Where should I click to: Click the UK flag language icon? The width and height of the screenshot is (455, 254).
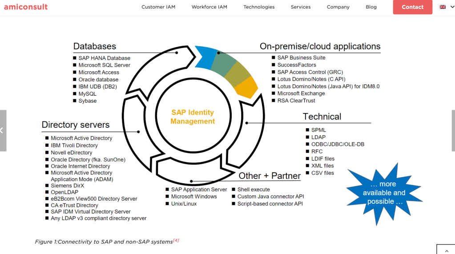pos(443,7)
